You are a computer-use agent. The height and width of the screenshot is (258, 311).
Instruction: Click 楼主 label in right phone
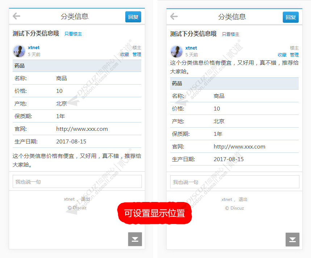click(x=294, y=48)
